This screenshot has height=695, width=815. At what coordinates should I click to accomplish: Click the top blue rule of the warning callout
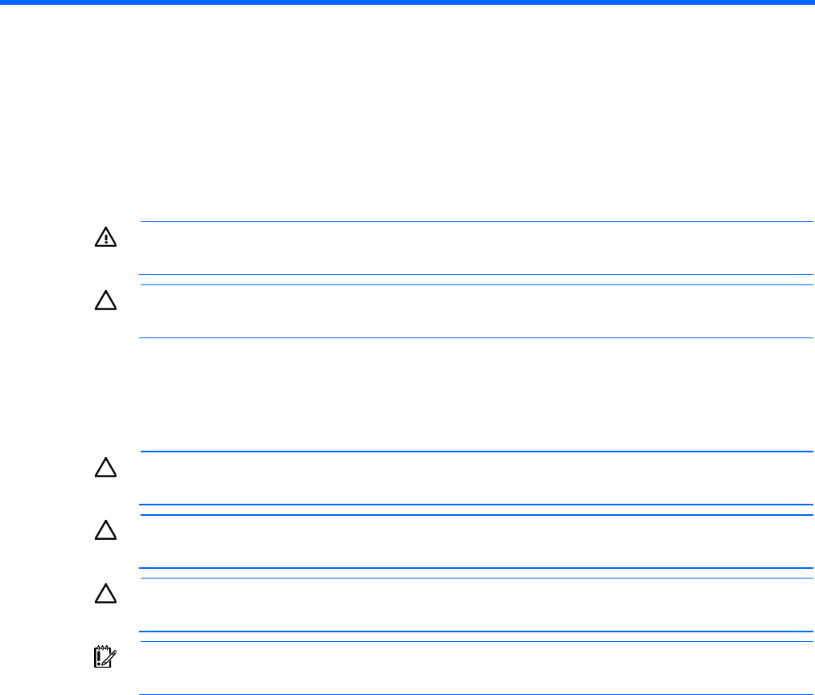(477, 221)
